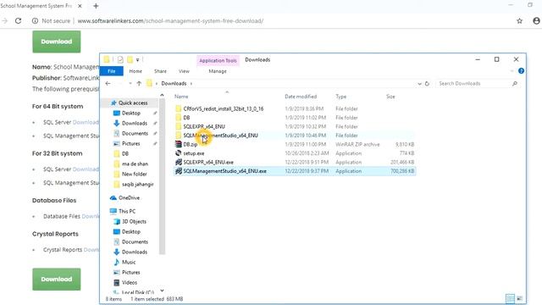Select the SQLManagementStudio_x64_ENU.exe file
The height and width of the screenshot is (305, 542).
[224, 171]
